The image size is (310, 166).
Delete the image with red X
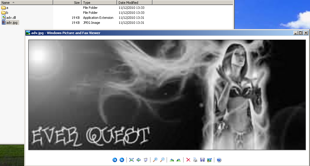(188, 160)
